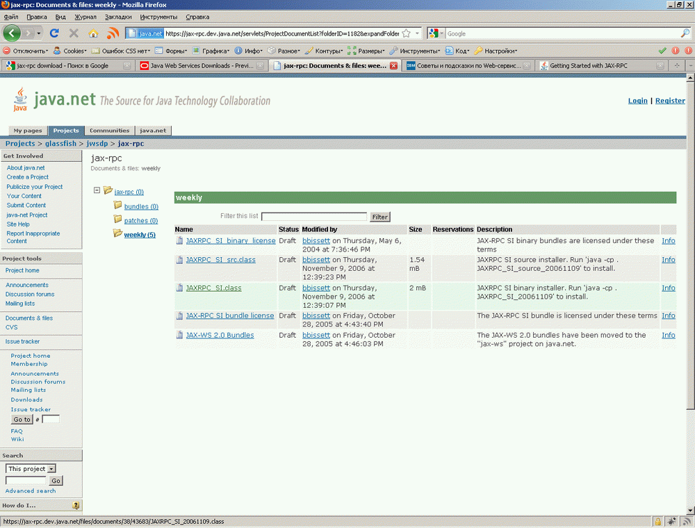Click the issue number input field
Screen dimensions: 695x528
coord(51,419)
